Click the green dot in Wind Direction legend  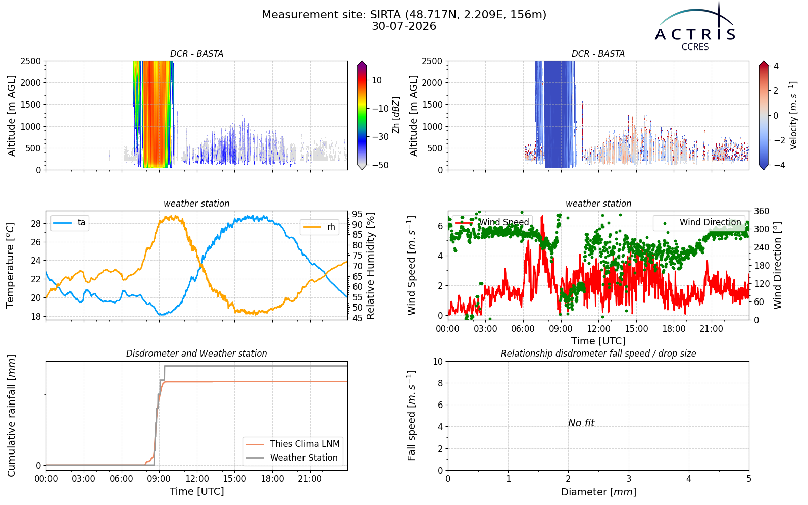click(665, 223)
